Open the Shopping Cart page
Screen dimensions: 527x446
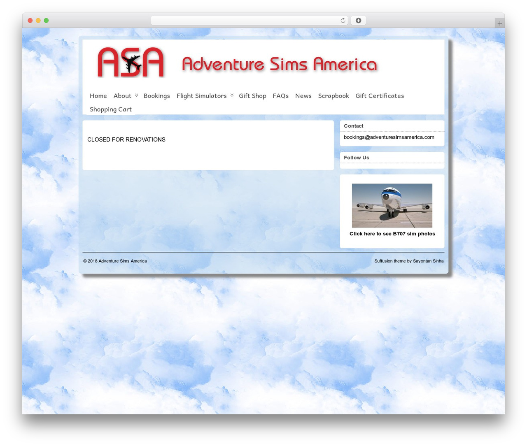111,109
